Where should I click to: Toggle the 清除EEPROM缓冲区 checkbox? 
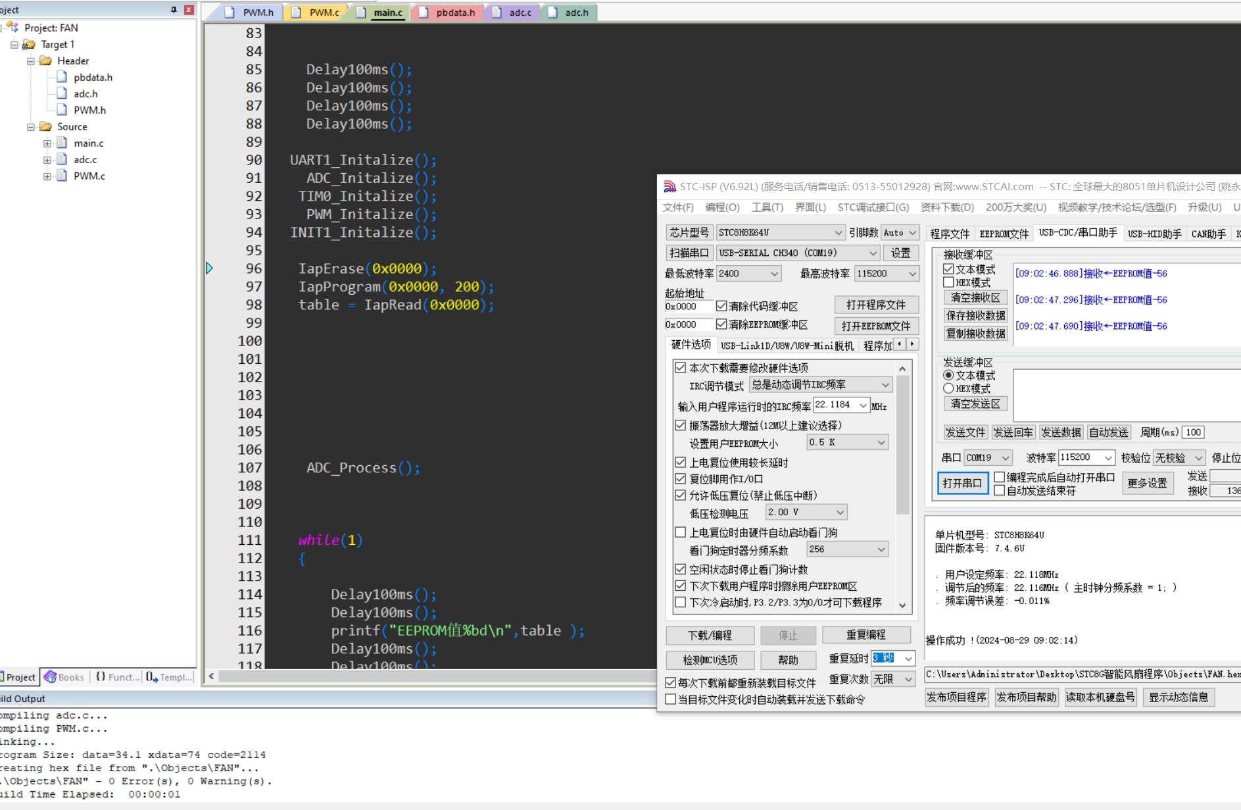tap(721, 324)
